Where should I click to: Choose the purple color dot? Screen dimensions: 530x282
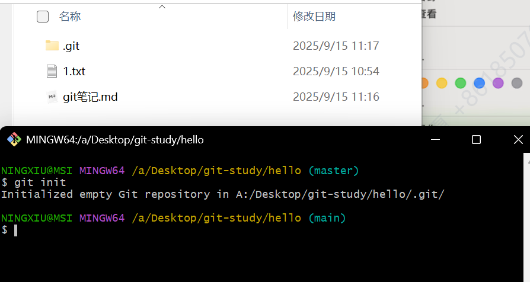point(498,83)
